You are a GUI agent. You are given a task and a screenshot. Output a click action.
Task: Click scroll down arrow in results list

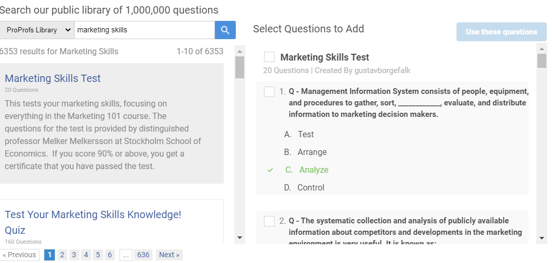click(x=240, y=237)
